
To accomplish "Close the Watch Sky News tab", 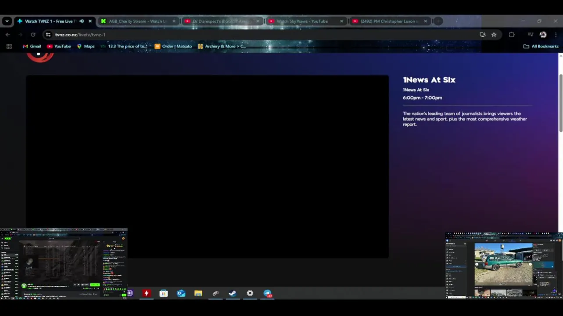I will [x=341, y=21].
